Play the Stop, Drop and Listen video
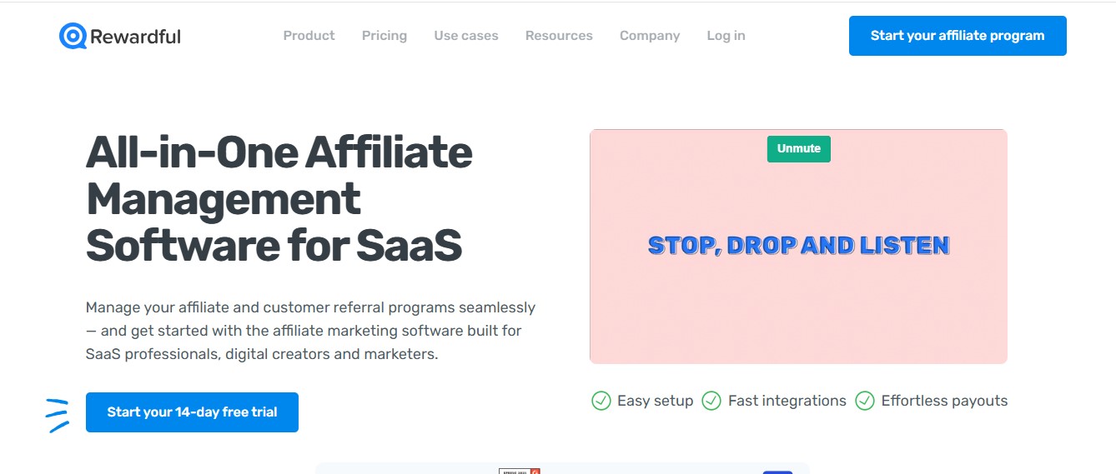Image resolution: width=1116 pixels, height=474 pixels. 798,247
